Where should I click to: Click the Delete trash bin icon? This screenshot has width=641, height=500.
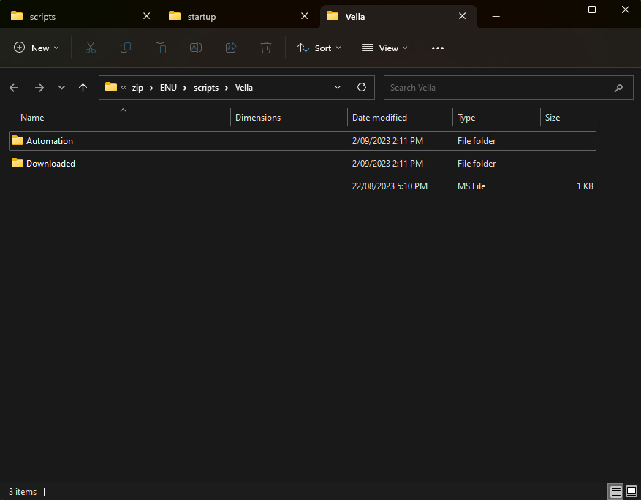[x=266, y=48]
